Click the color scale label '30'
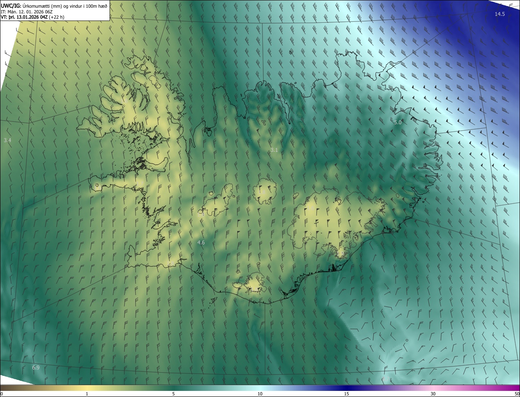520x397 pixels. (433, 394)
